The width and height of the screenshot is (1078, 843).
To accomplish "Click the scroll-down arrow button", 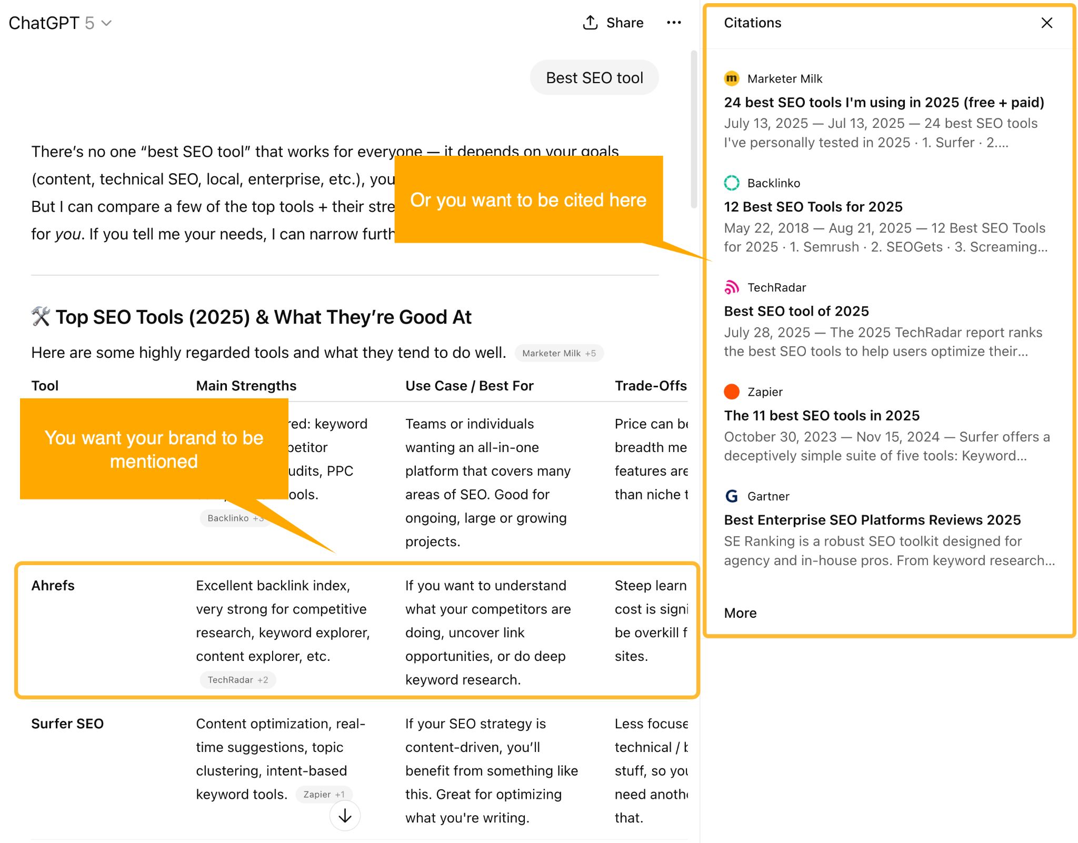I will tap(345, 816).
